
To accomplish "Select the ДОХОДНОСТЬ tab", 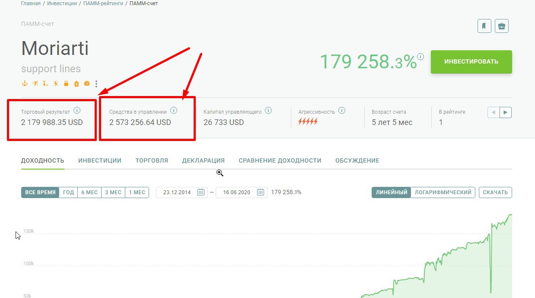I will (43, 160).
